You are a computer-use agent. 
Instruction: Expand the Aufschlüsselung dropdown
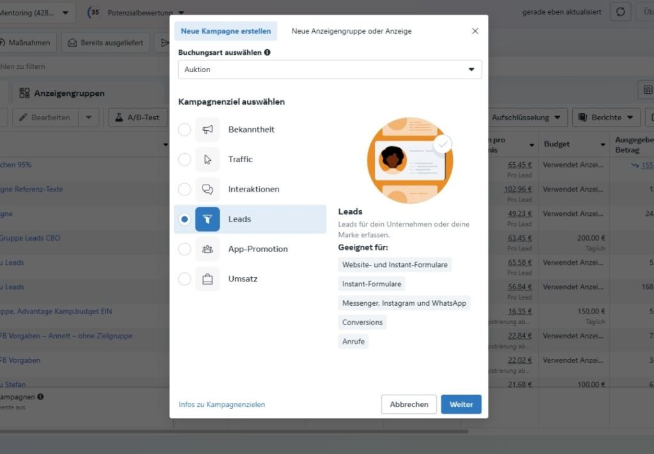(x=529, y=117)
